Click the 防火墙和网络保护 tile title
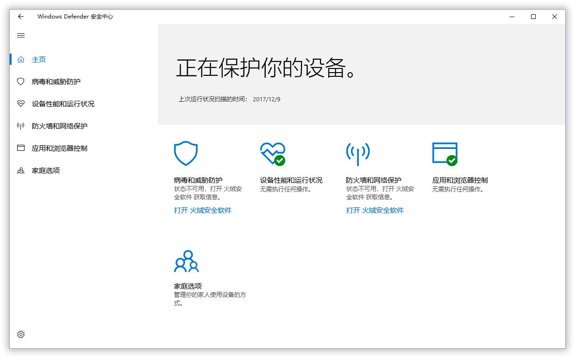575x358 pixels. (374, 180)
